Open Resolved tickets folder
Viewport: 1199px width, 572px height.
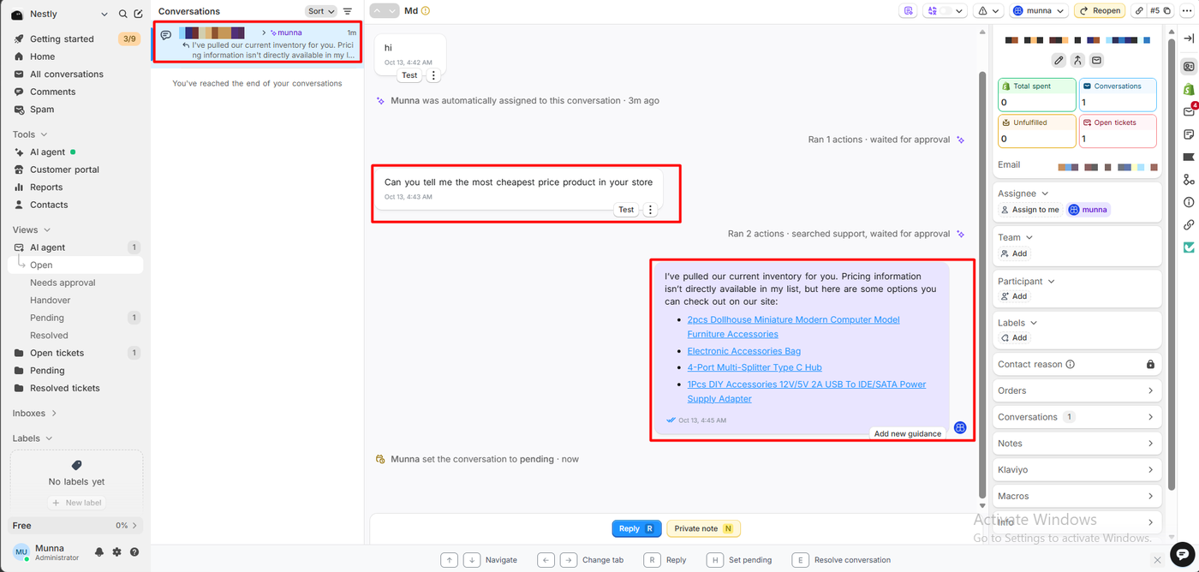(x=76, y=388)
